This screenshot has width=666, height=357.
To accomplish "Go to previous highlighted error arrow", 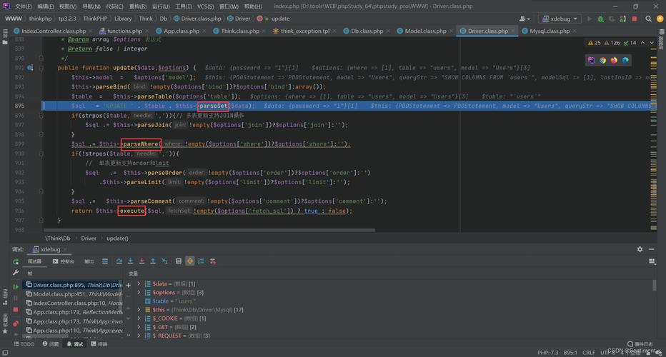I will pyautogui.click(x=642, y=43).
